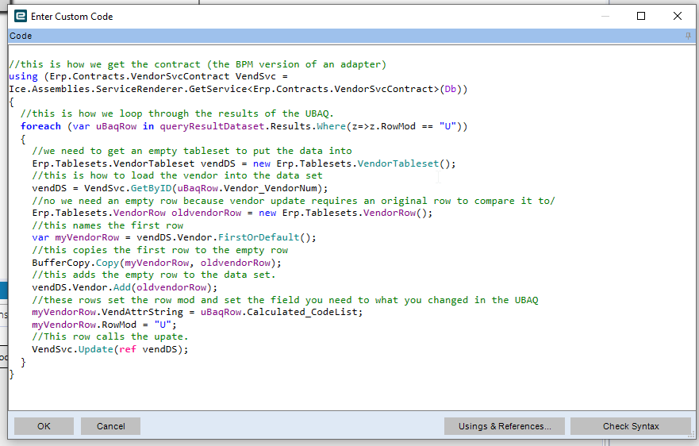Image resolution: width=699 pixels, height=446 pixels.
Task: Click the 'foreach' keyword in code
Action: point(40,126)
